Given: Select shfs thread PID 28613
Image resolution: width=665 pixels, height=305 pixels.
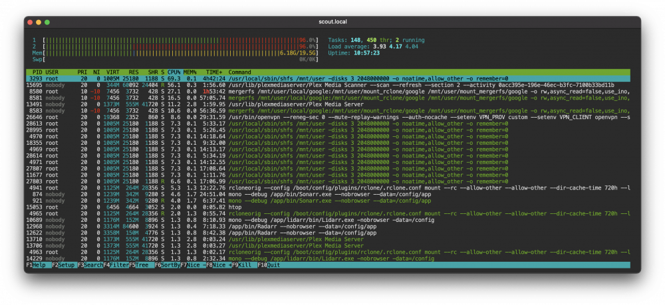Looking at the screenshot, I should (328, 124).
